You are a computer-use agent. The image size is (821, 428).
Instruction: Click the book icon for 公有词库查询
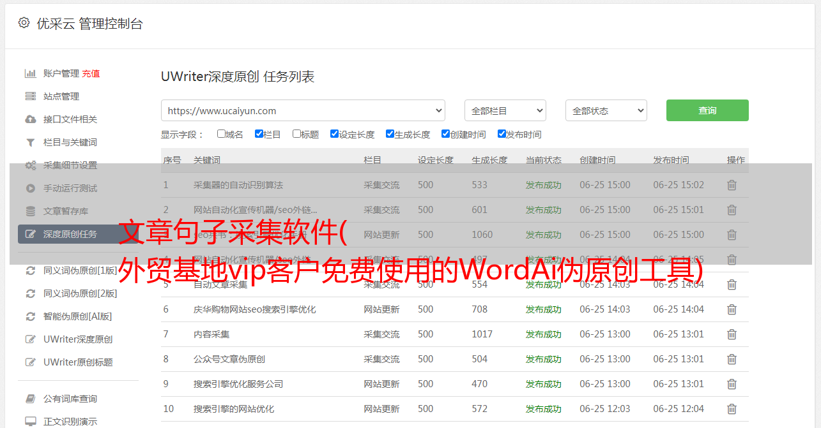(30, 399)
